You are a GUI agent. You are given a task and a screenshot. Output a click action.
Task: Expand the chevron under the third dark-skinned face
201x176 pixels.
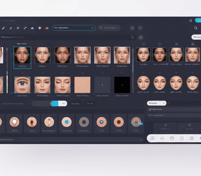coord(63,73)
